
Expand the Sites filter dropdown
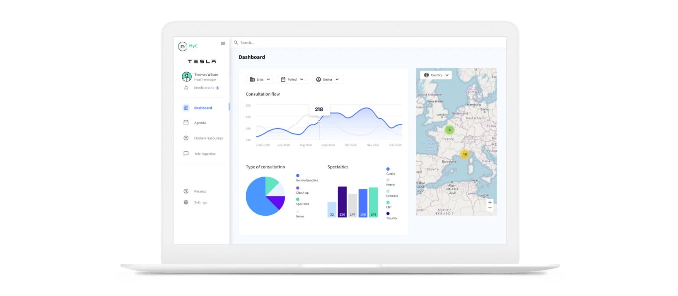tap(260, 79)
